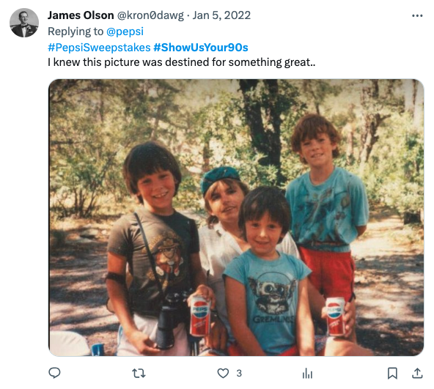This screenshot has height=389, width=434.
Task: Open the reply comment icon
Action: (54, 373)
